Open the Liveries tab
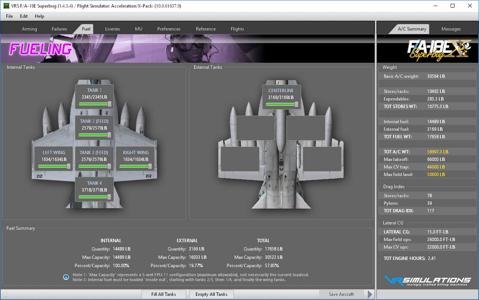Viewport: 479px width, 300px height. pyautogui.click(x=112, y=29)
